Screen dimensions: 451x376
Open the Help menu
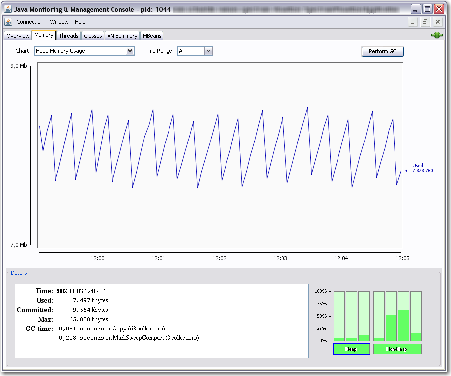(x=80, y=22)
